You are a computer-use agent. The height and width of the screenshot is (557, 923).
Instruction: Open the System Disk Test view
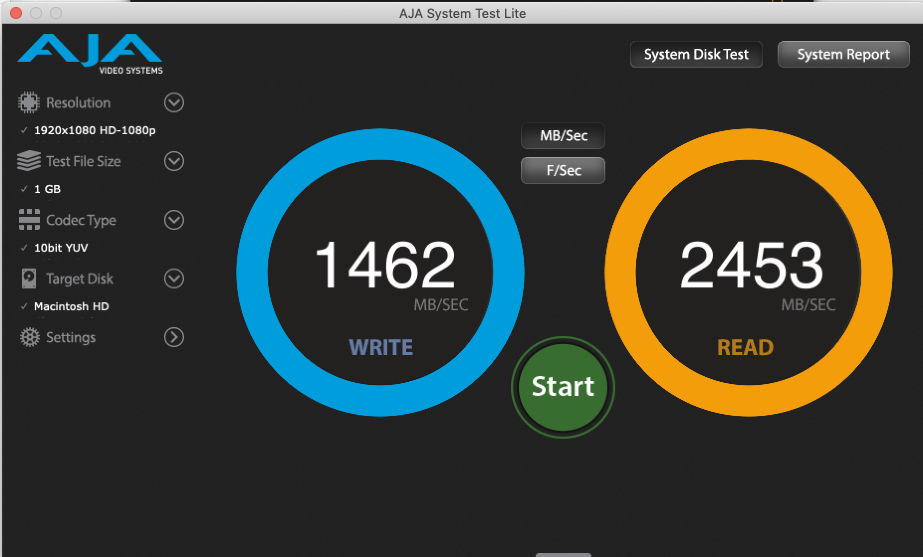pyautogui.click(x=696, y=54)
